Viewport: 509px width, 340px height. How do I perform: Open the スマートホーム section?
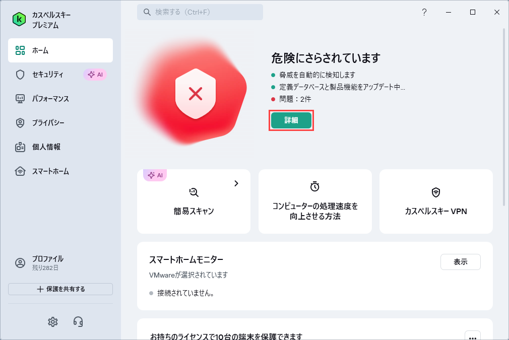coord(60,171)
